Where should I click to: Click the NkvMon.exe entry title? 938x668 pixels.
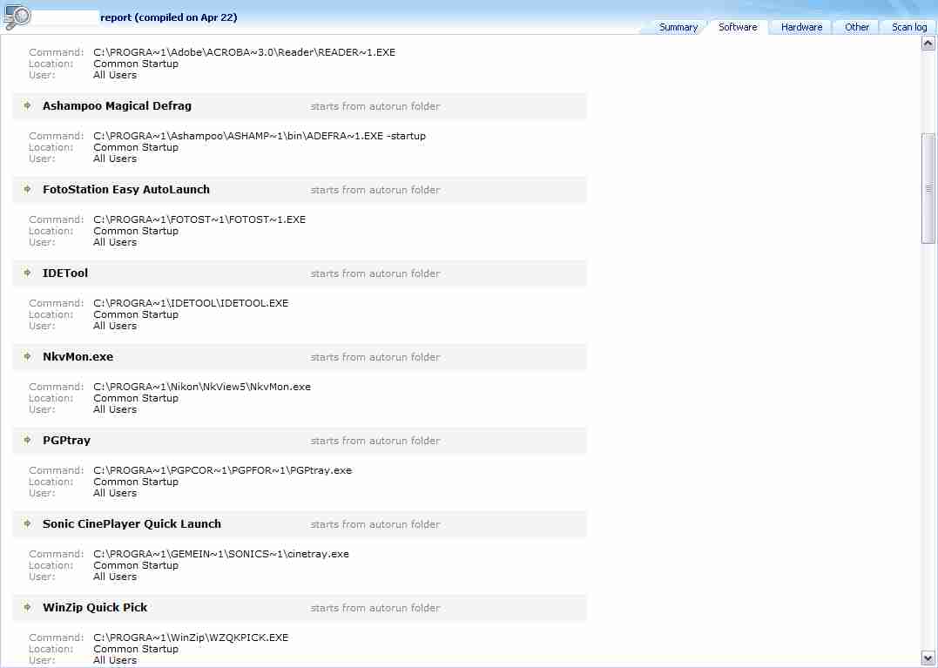point(78,357)
